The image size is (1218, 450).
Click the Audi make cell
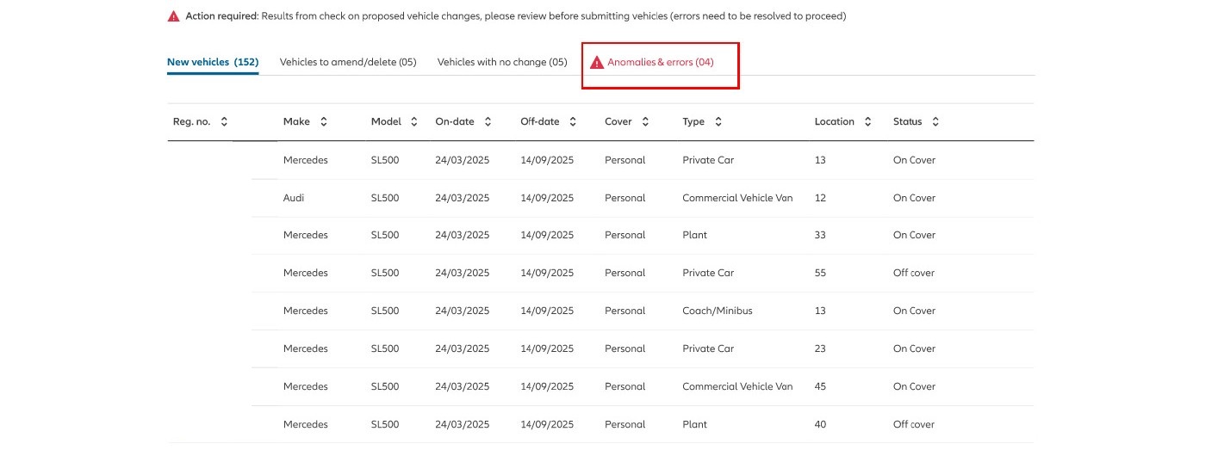click(x=294, y=198)
